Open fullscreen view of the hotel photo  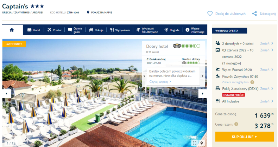click(195, 143)
